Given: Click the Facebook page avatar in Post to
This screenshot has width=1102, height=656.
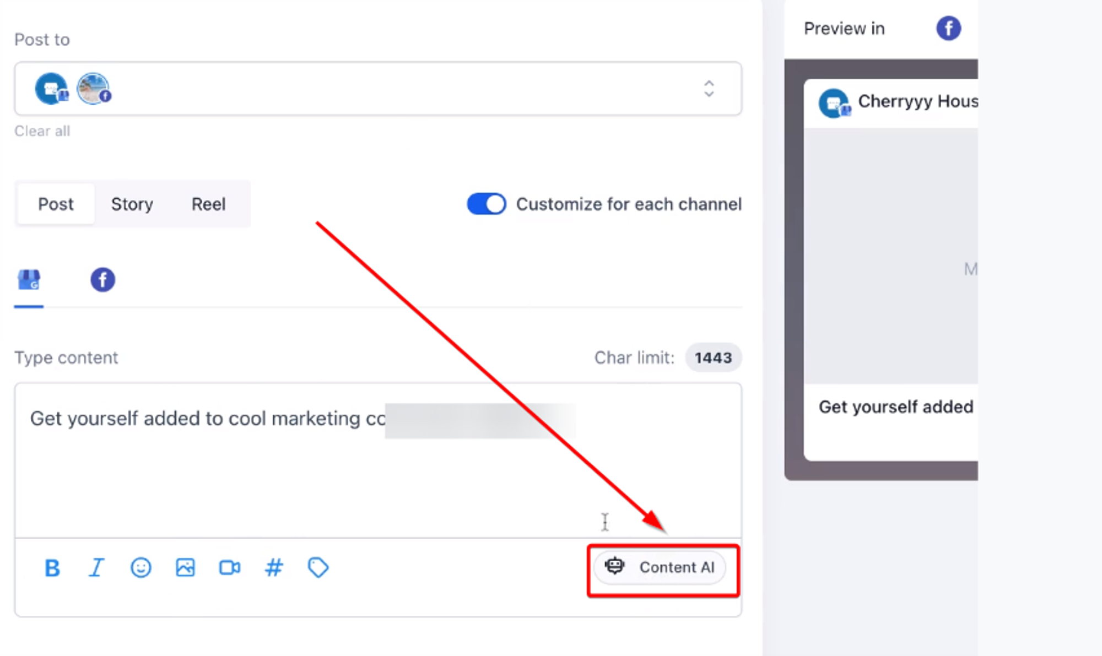Looking at the screenshot, I should (x=93, y=88).
